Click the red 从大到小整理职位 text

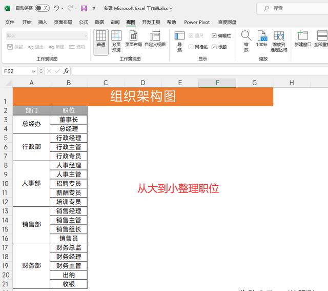tap(178, 188)
